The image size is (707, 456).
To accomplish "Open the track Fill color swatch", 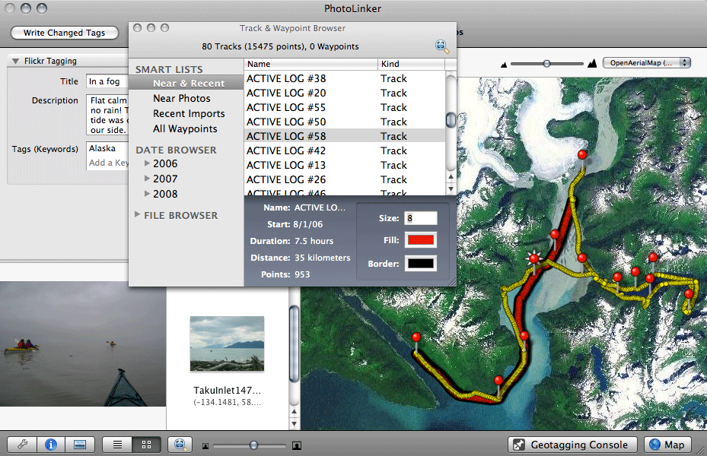I will pyautogui.click(x=421, y=240).
